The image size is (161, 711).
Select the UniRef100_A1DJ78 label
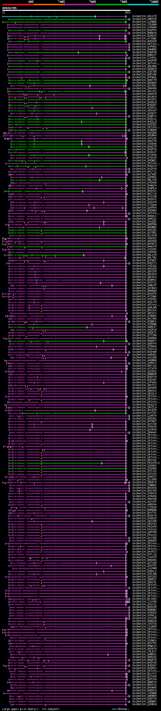coord(144,302)
